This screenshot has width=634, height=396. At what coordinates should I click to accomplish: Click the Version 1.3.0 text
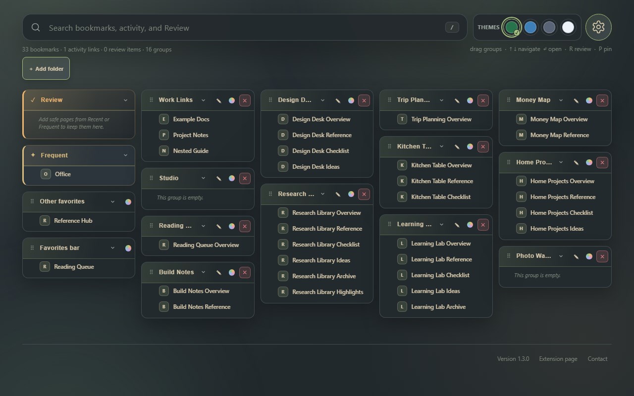pos(513,359)
